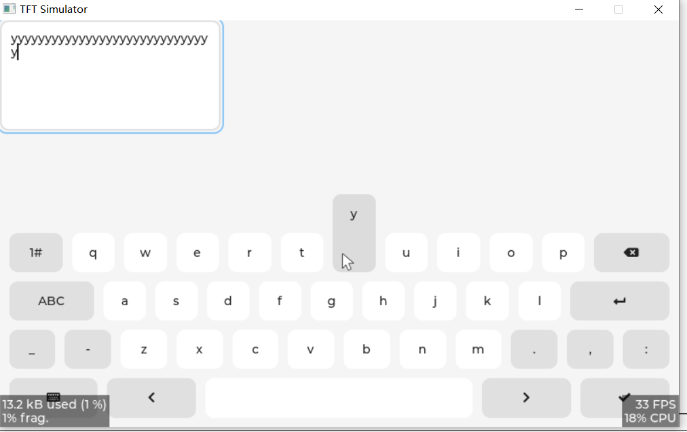
Task: Click the checkmark confirm key
Action: tap(625, 397)
